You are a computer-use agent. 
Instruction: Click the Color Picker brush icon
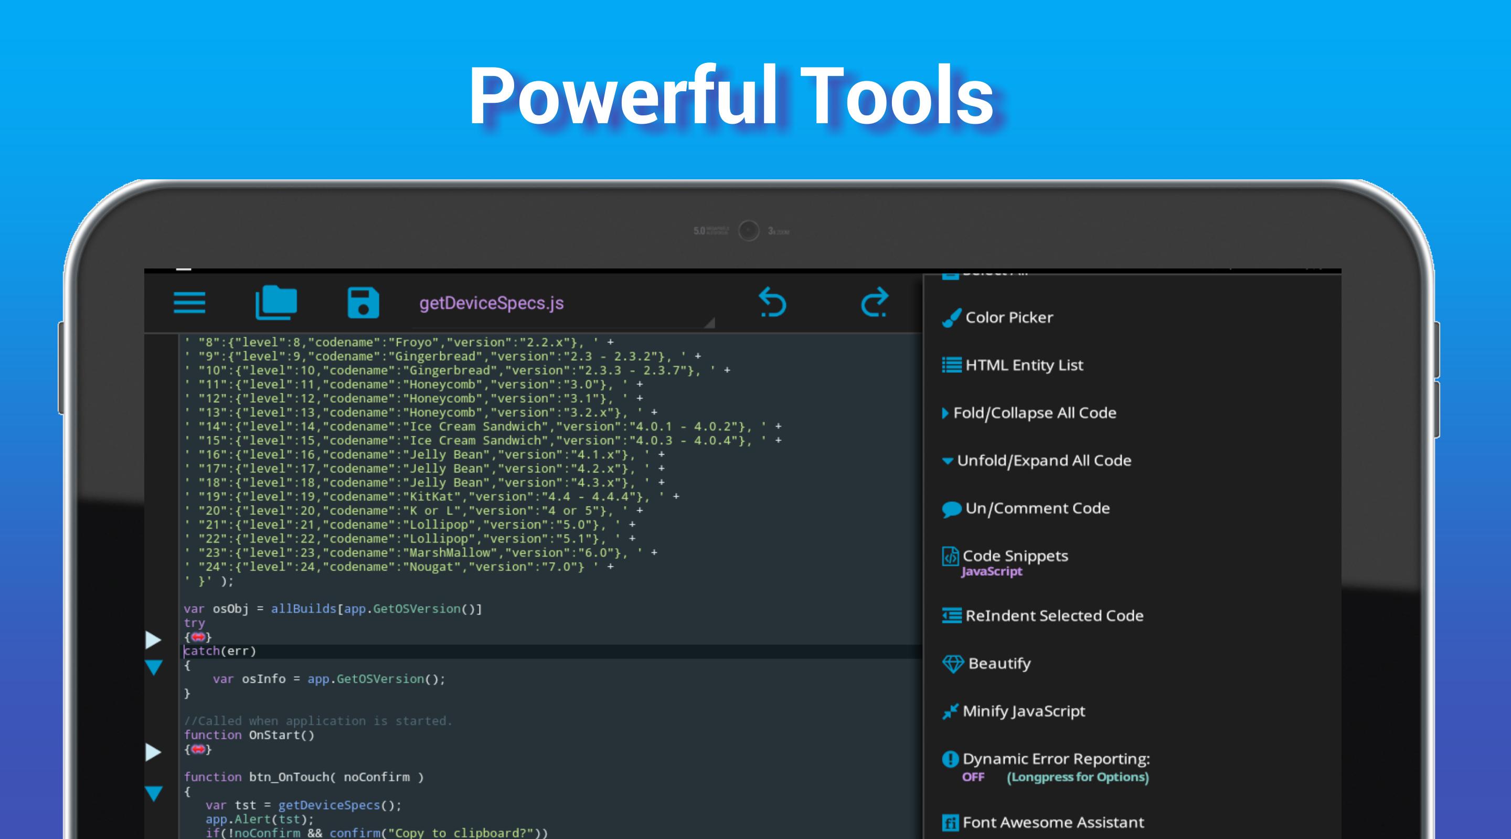point(951,318)
